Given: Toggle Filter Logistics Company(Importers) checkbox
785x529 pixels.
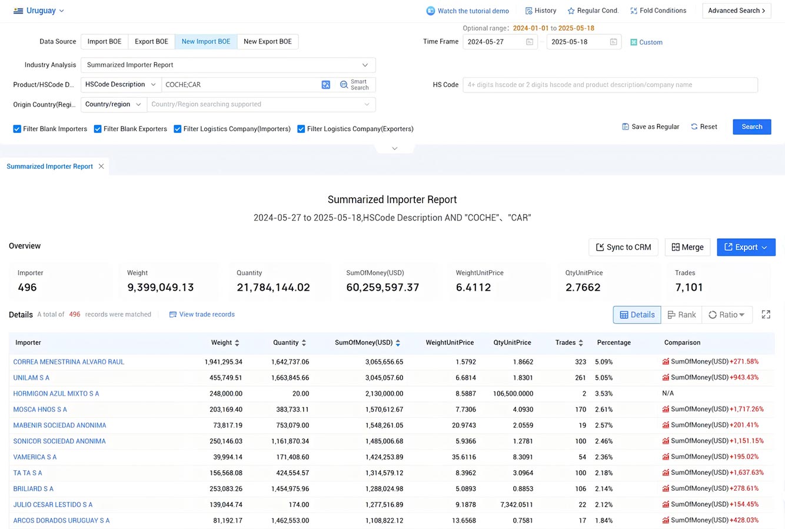Looking at the screenshot, I should pyautogui.click(x=177, y=129).
